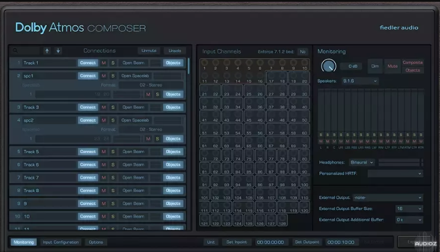Select Objects monitoring mode
440x252 pixels.
tap(413, 70)
